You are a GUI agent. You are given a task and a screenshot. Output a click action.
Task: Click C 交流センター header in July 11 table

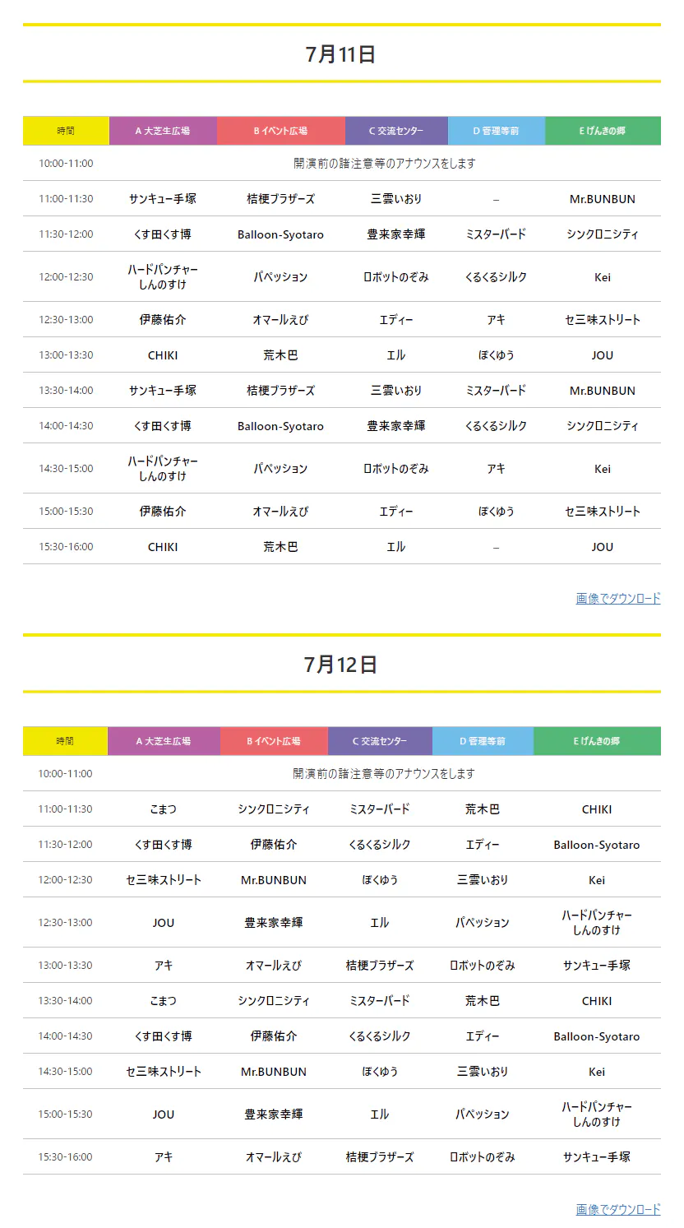(x=396, y=131)
